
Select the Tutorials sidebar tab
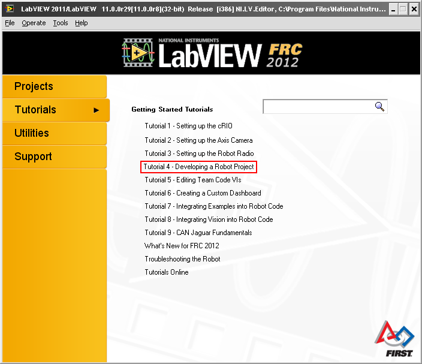[x=56, y=110]
